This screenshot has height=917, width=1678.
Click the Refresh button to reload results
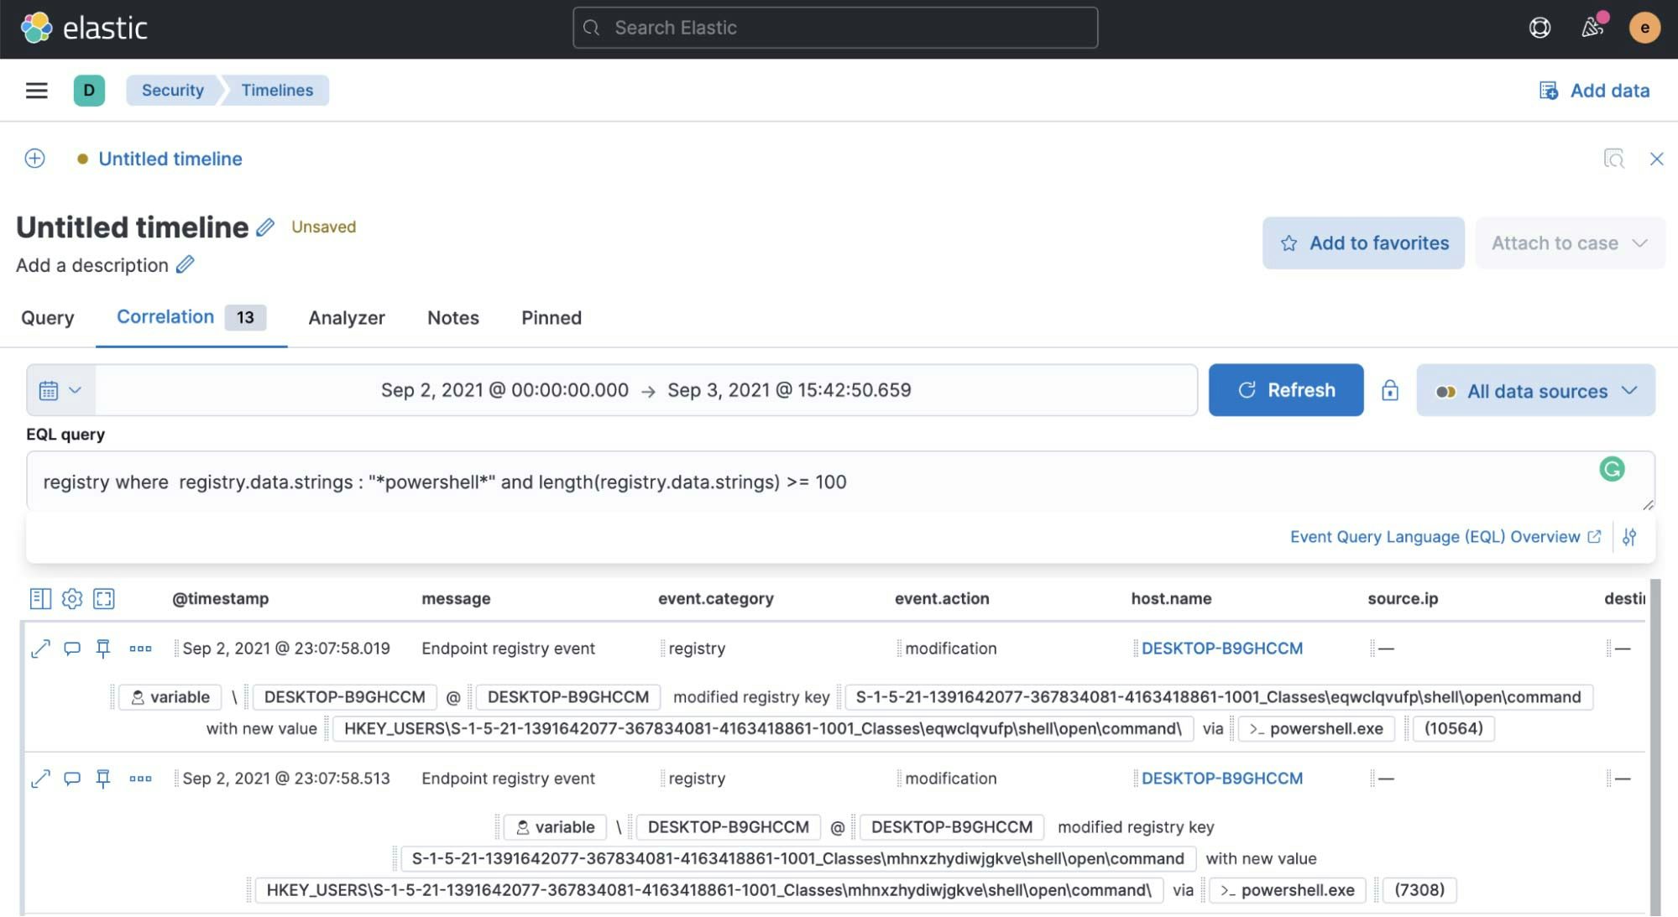click(x=1285, y=389)
